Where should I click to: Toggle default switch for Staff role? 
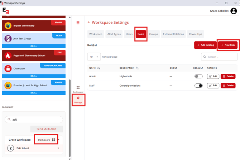pyautogui.click(x=198, y=86)
